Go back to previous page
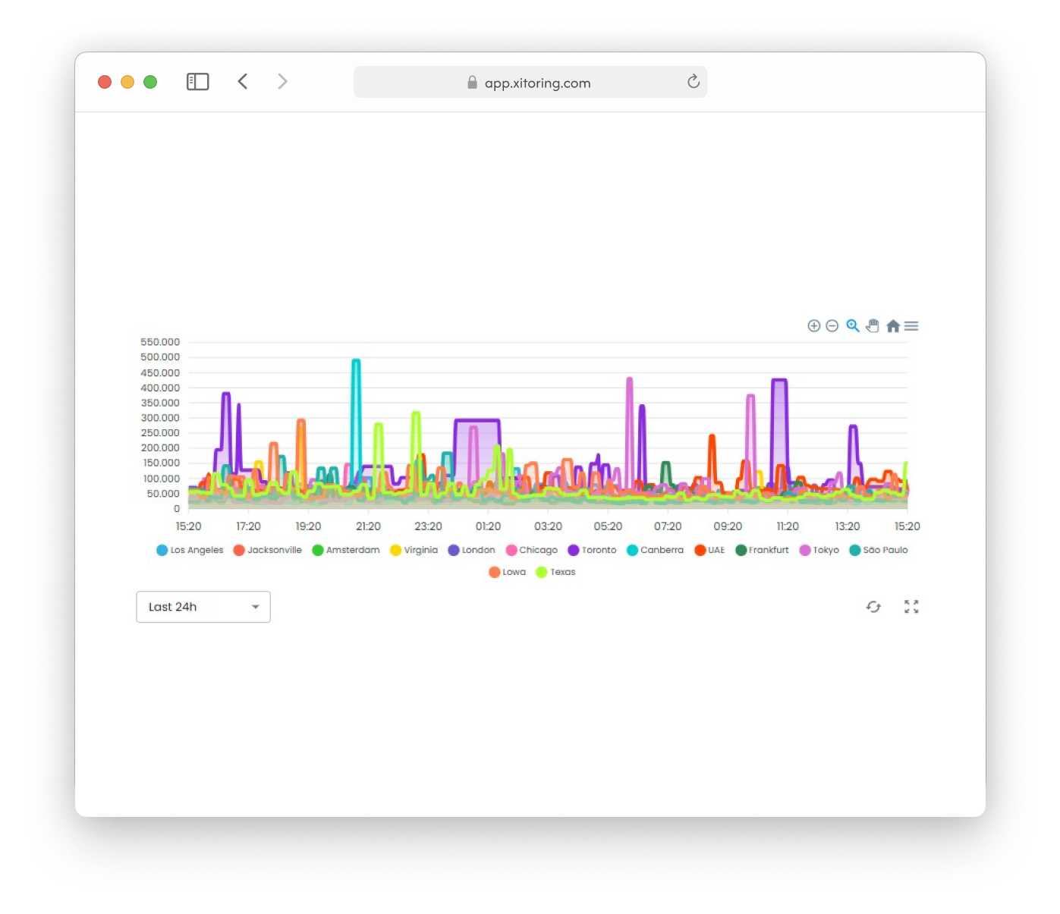Image resolution: width=1060 pixels, height=914 pixels. pos(243,82)
